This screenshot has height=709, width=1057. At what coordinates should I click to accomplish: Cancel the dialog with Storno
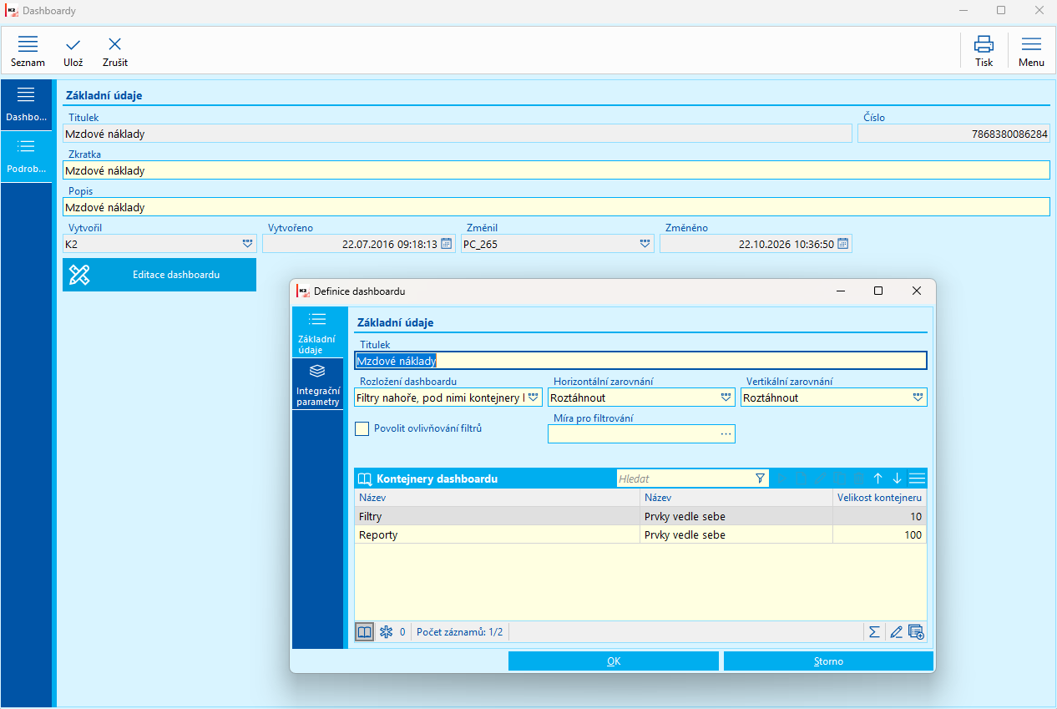828,661
